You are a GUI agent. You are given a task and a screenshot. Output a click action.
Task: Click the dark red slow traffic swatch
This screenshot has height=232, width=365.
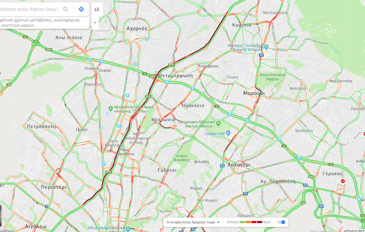(260, 222)
